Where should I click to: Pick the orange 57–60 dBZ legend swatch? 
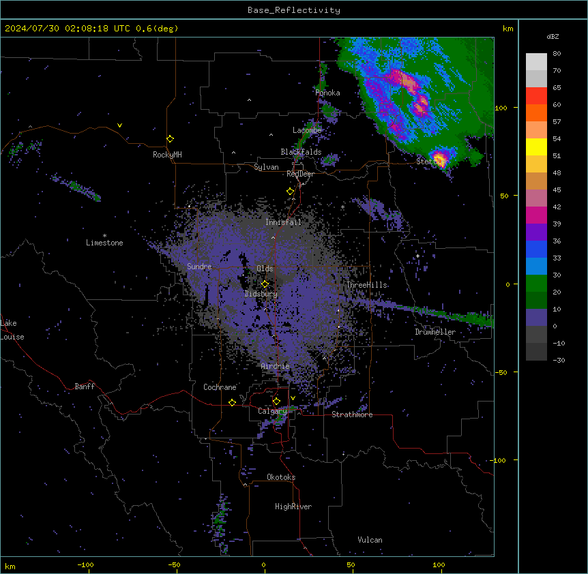click(x=536, y=112)
